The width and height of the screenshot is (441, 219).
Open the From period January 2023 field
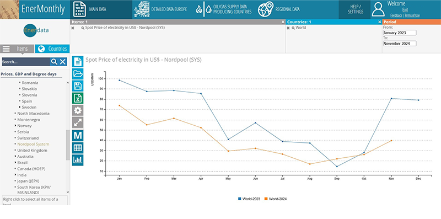400,33
